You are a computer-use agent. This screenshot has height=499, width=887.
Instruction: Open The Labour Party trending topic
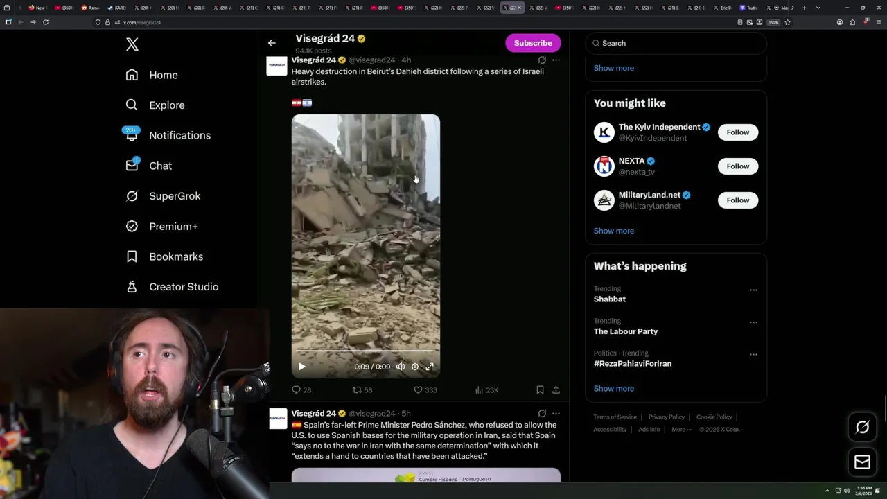626,331
